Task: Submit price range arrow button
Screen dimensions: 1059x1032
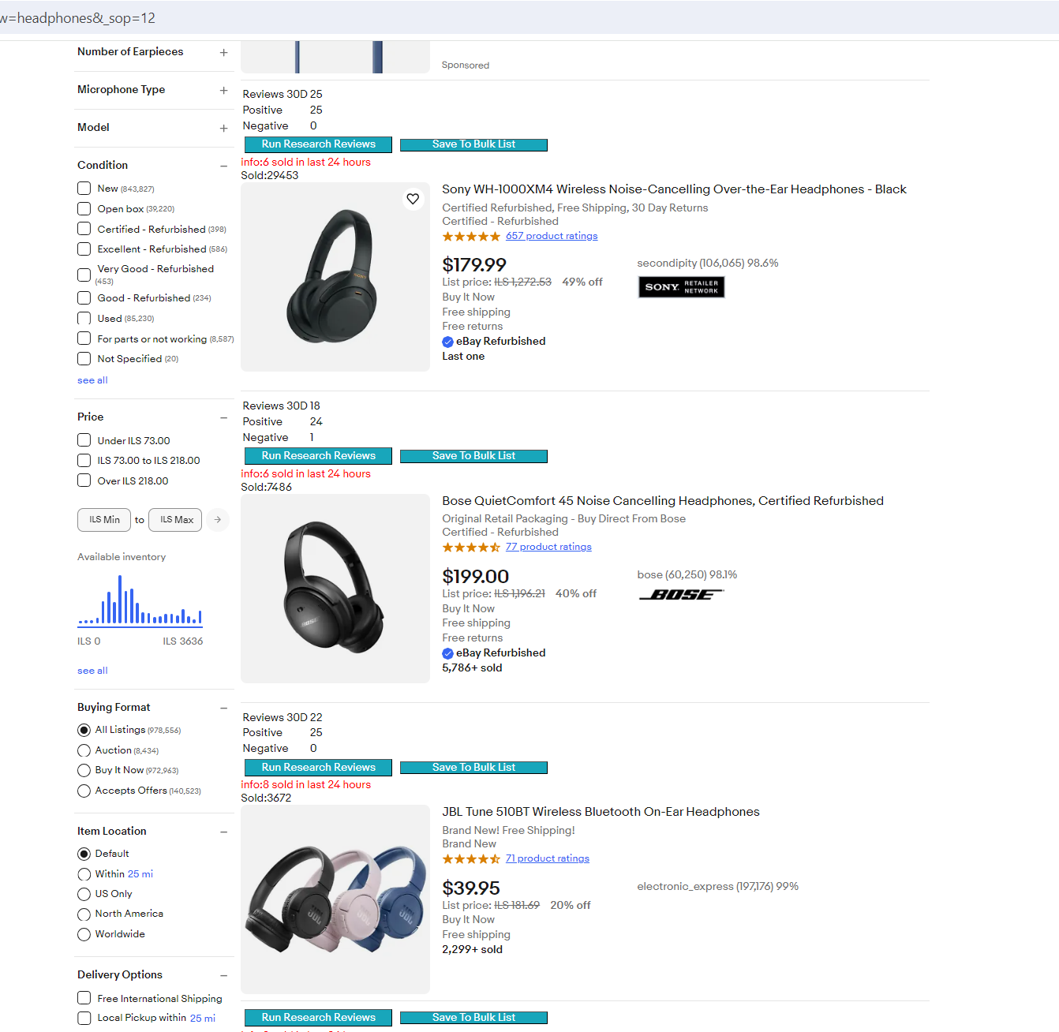Action: point(218,520)
